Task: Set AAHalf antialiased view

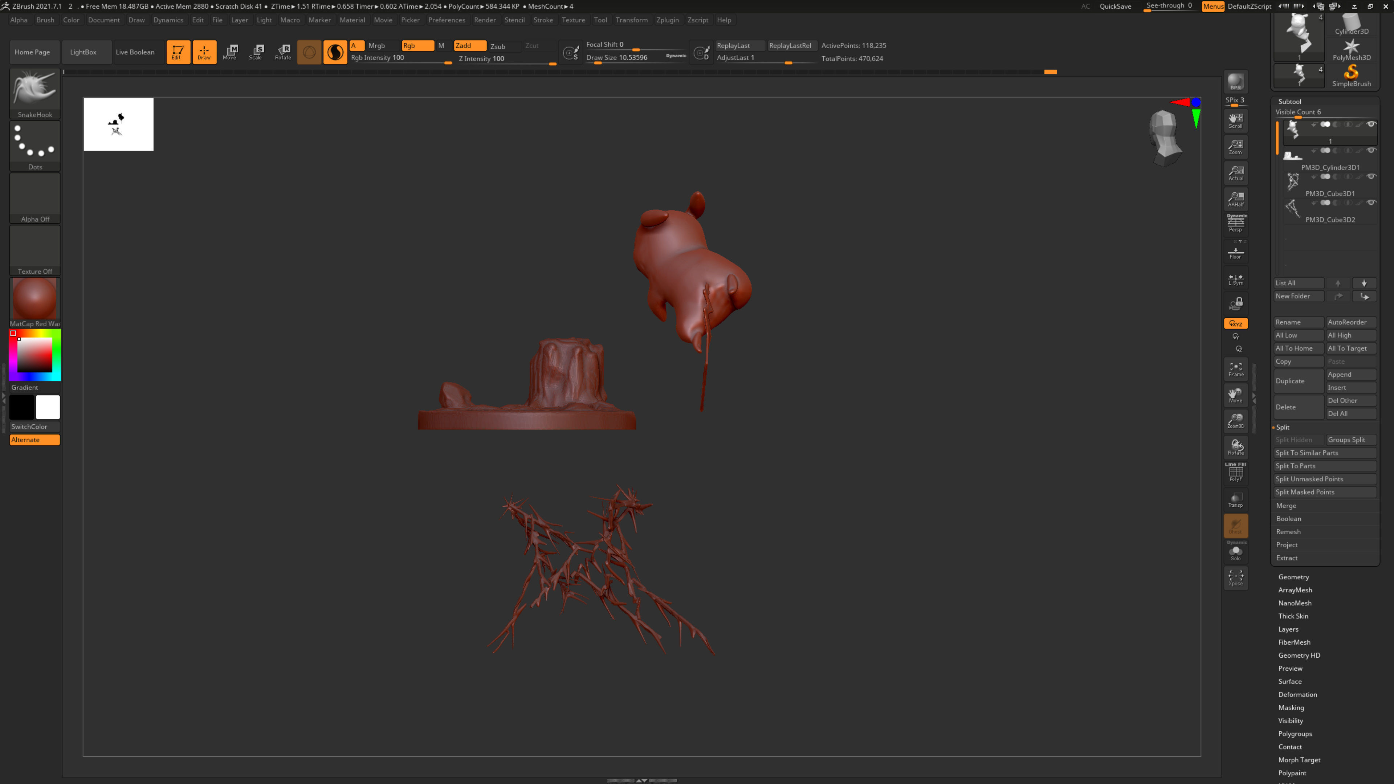Action: pos(1235,199)
